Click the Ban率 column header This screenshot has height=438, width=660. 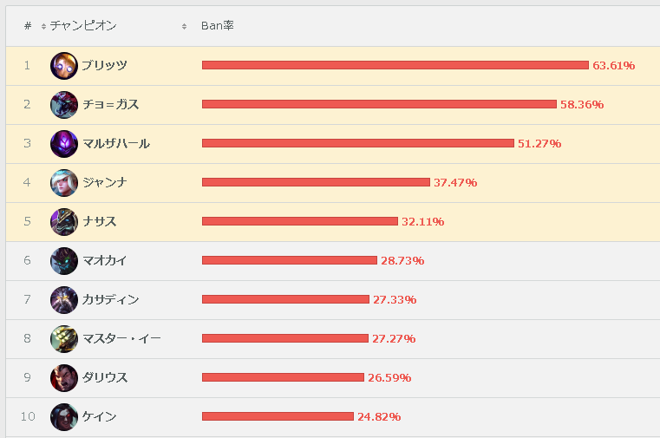217,26
